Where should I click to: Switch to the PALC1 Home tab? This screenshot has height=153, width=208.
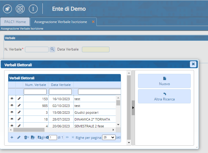(15, 22)
